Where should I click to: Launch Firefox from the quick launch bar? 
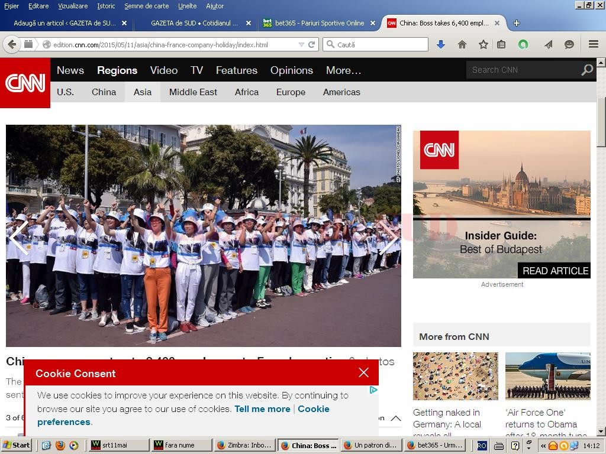pyautogui.click(x=60, y=445)
